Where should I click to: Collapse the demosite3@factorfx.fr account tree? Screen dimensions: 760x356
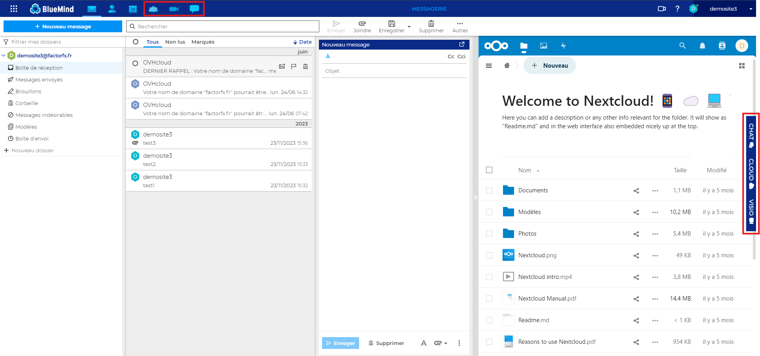tap(4, 55)
